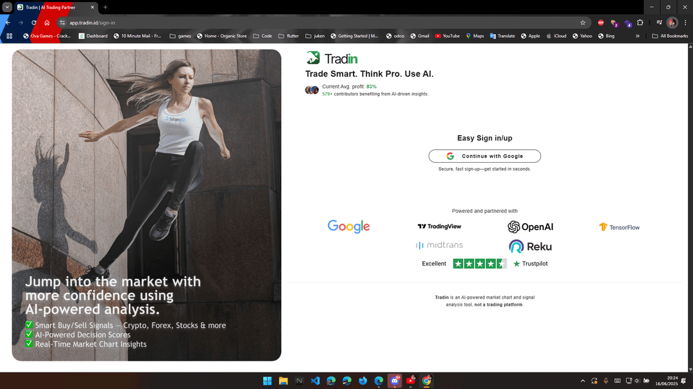Show more bookmarks with double chevron
Image resolution: width=693 pixels, height=389 pixels.
point(637,36)
